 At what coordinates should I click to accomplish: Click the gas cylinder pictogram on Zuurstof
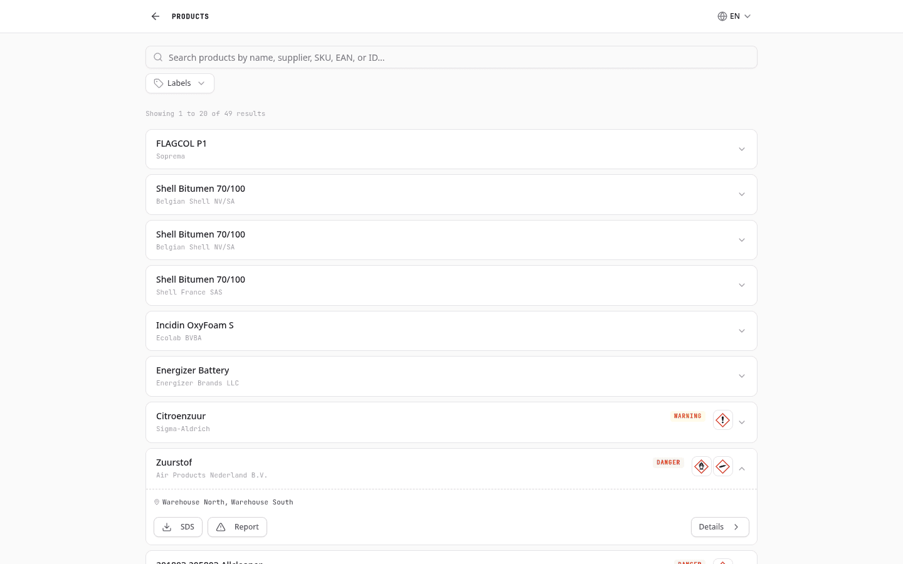click(723, 466)
